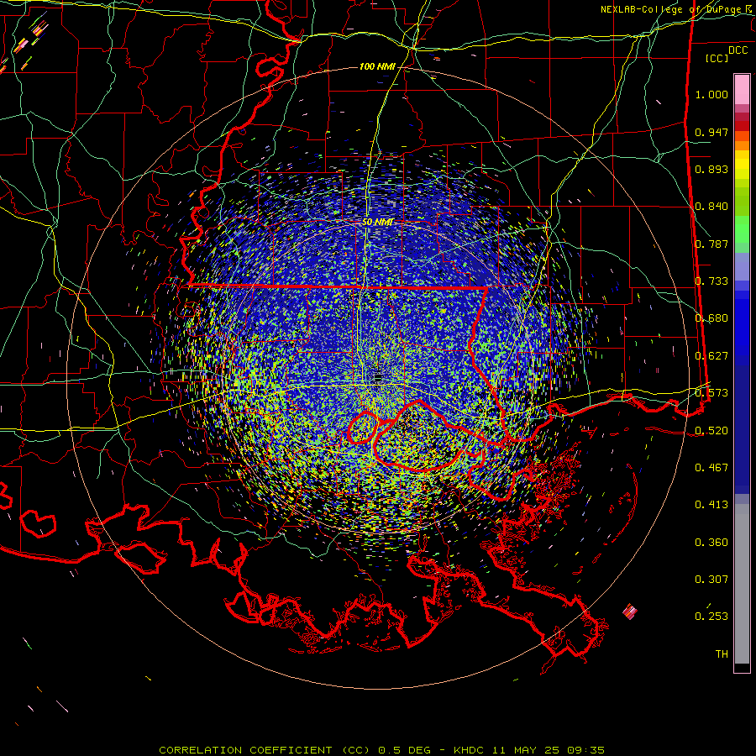This screenshot has height=756, width=756.
Task: Select the 0.840 legend value
Action: pyautogui.click(x=711, y=207)
